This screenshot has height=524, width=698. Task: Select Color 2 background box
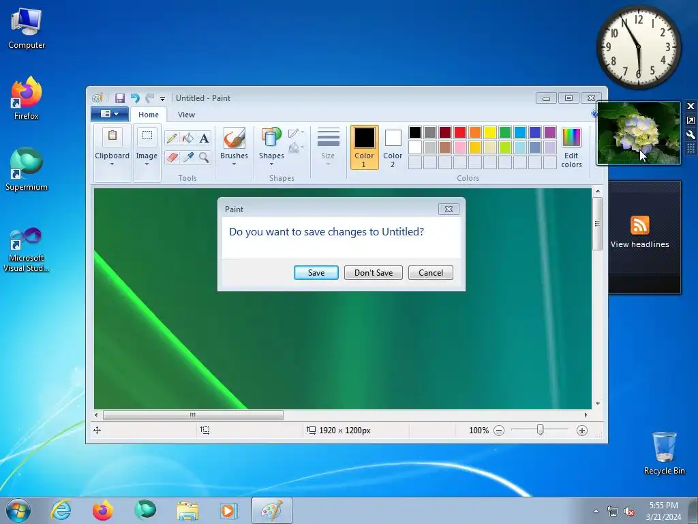pyautogui.click(x=393, y=147)
